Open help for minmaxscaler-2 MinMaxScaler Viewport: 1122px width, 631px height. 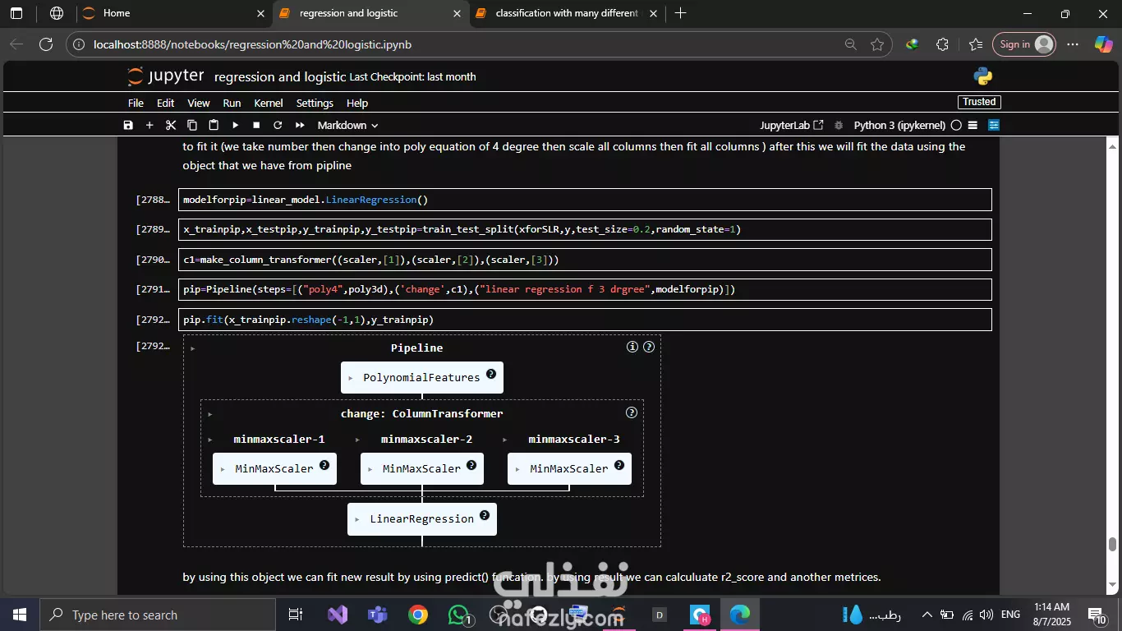[471, 465]
